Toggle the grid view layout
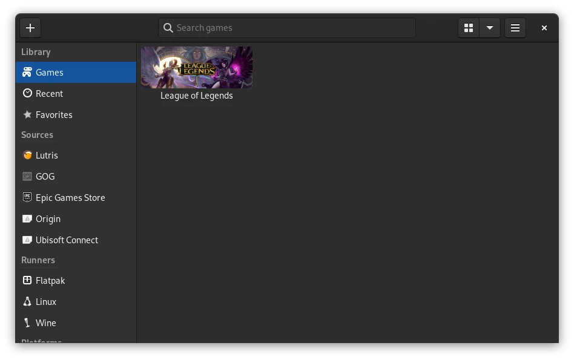 click(x=468, y=27)
